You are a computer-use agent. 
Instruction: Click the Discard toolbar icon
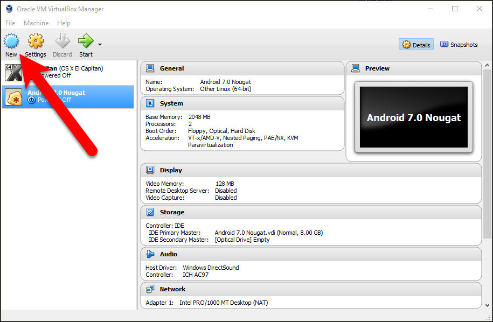[x=63, y=41]
